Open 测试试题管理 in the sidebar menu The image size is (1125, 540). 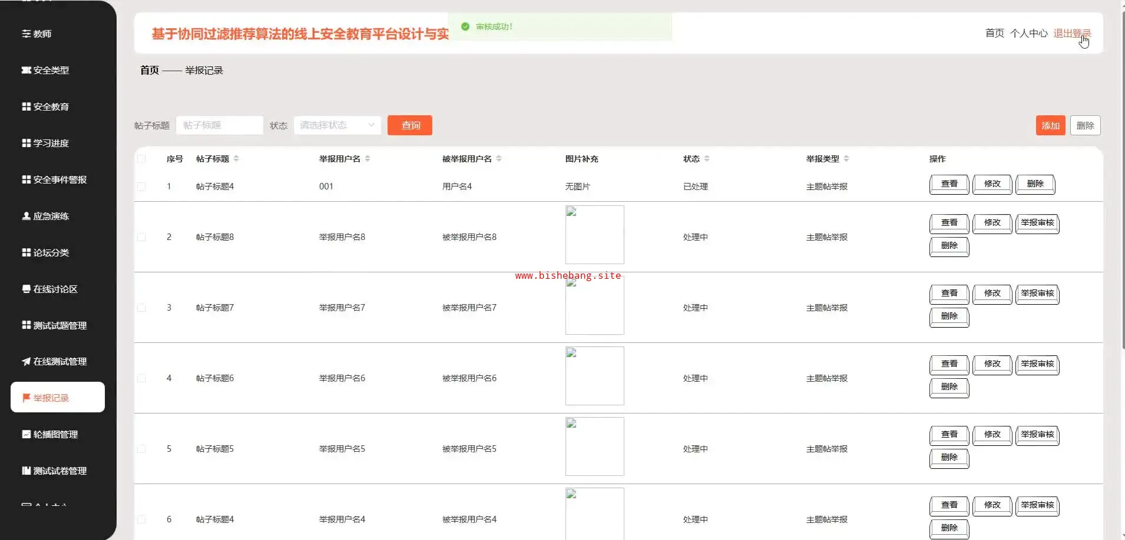point(58,325)
